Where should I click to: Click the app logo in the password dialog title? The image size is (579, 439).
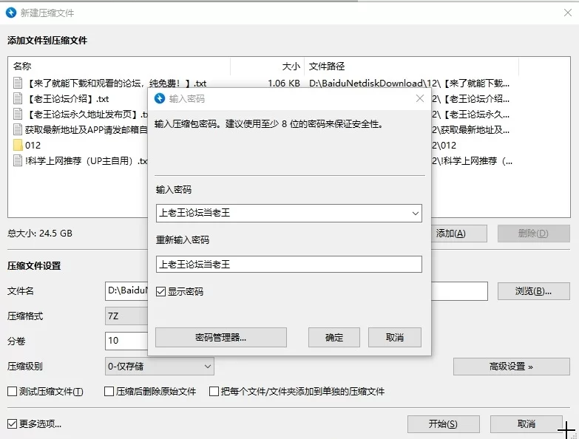tap(160, 98)
